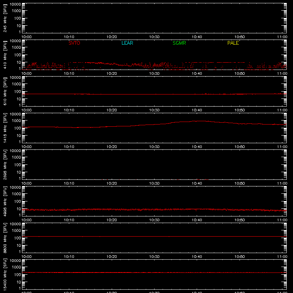293x293 pixels.
Task: Select the '410 MHz [SFU]' axis title
Action: (x=5, y=55)
